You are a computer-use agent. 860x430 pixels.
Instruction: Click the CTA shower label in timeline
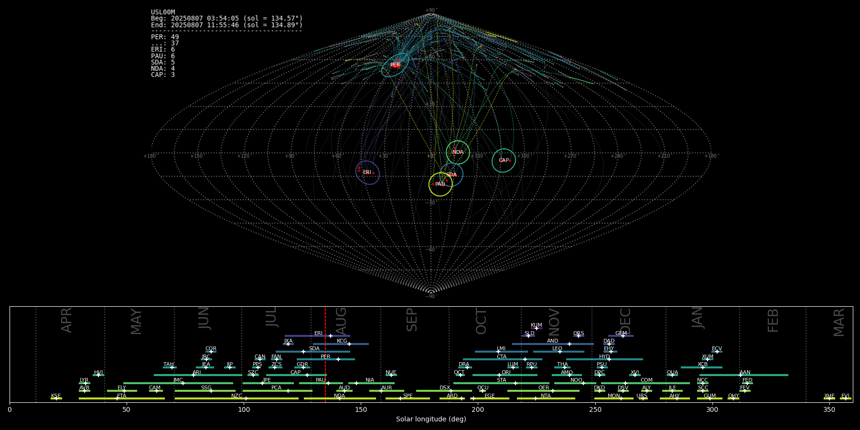tap(501, 357)
